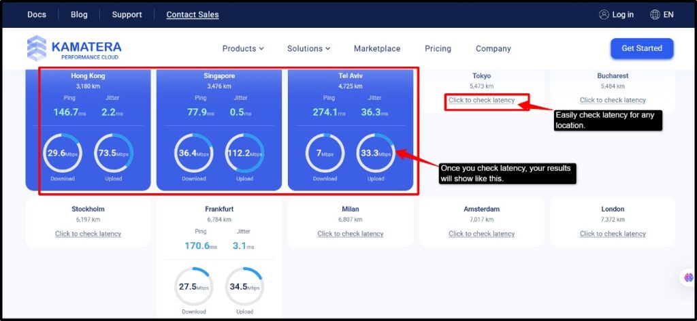
Task: Click the Bucharest city name
Action: tap(613, 76)
